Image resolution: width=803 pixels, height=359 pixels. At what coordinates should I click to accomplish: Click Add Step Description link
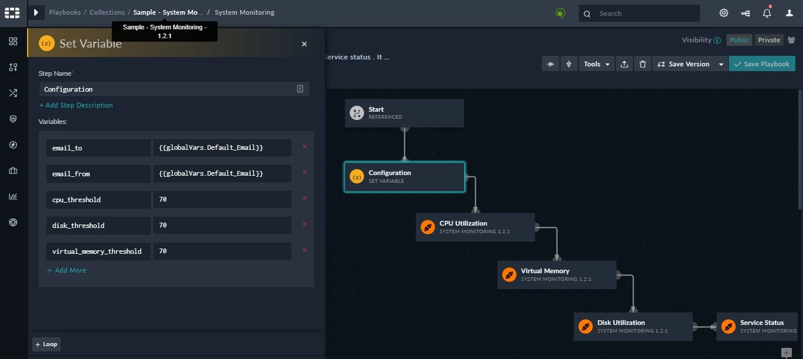tap(76, 105)
